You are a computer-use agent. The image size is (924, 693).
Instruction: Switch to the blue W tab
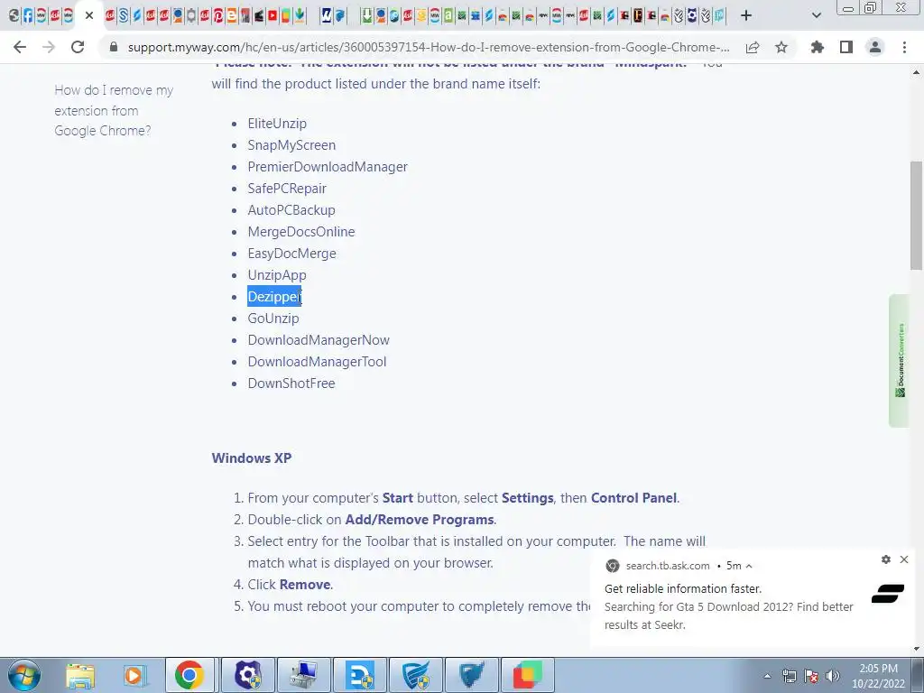[x=327, y=15]
